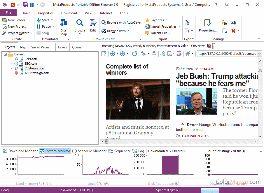The height and width of the screenshot is (193, 264).
Task: Select BBC.com in the project tree
Action: click(31, 64)
